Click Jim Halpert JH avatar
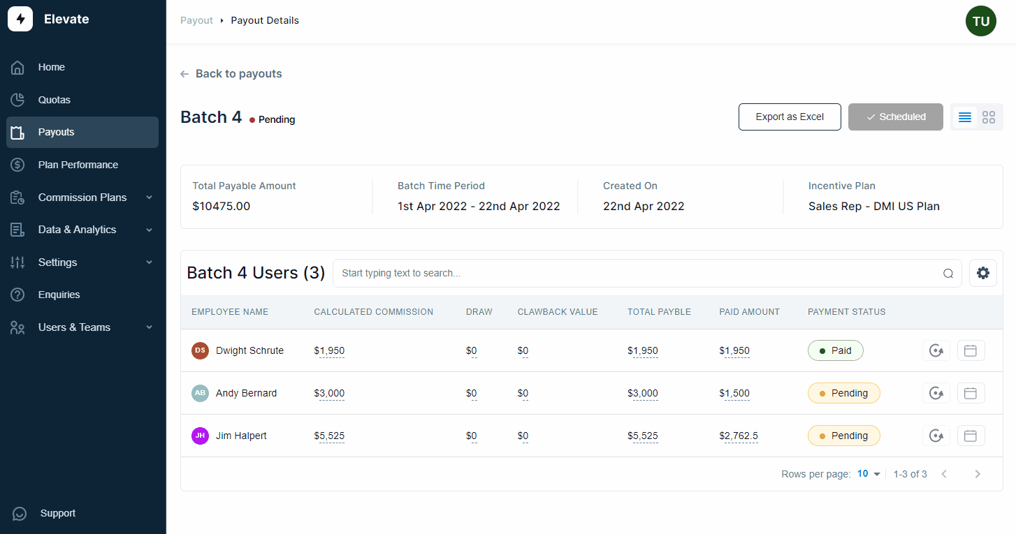 click(x=201, y=436)
